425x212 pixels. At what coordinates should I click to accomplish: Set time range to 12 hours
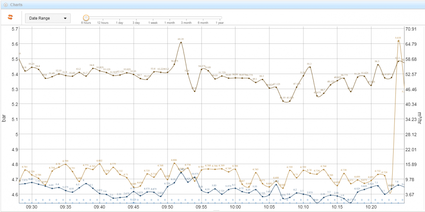[x=102, y=23]
